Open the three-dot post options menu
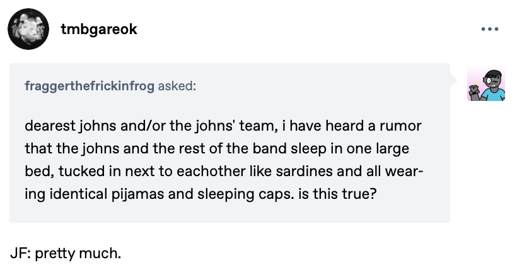 pyautogui.click(x=490, y=29)
